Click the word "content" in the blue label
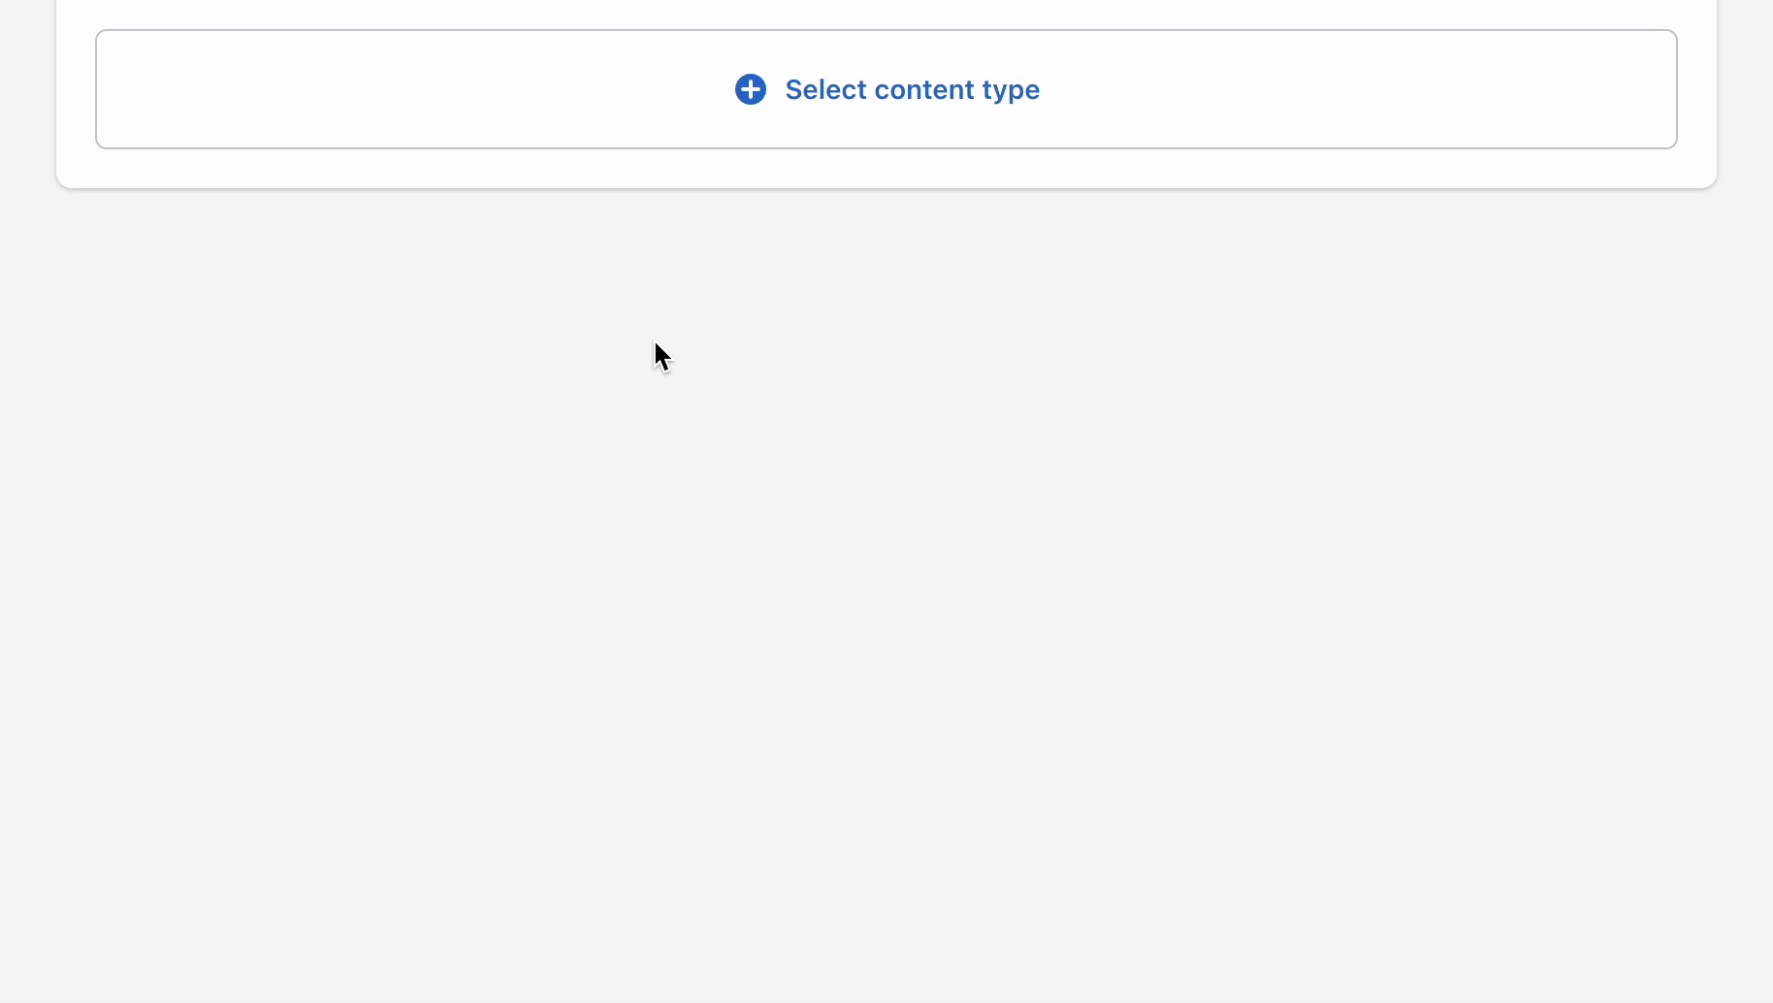This screenshot has height=1003, width=1773. click(x=923, y=89)
